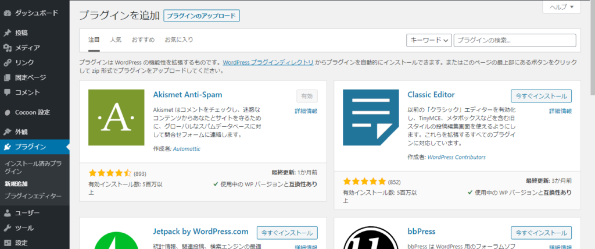Switch to the おすすめ tab
This screenshot has height=249, width=595.
143,40
